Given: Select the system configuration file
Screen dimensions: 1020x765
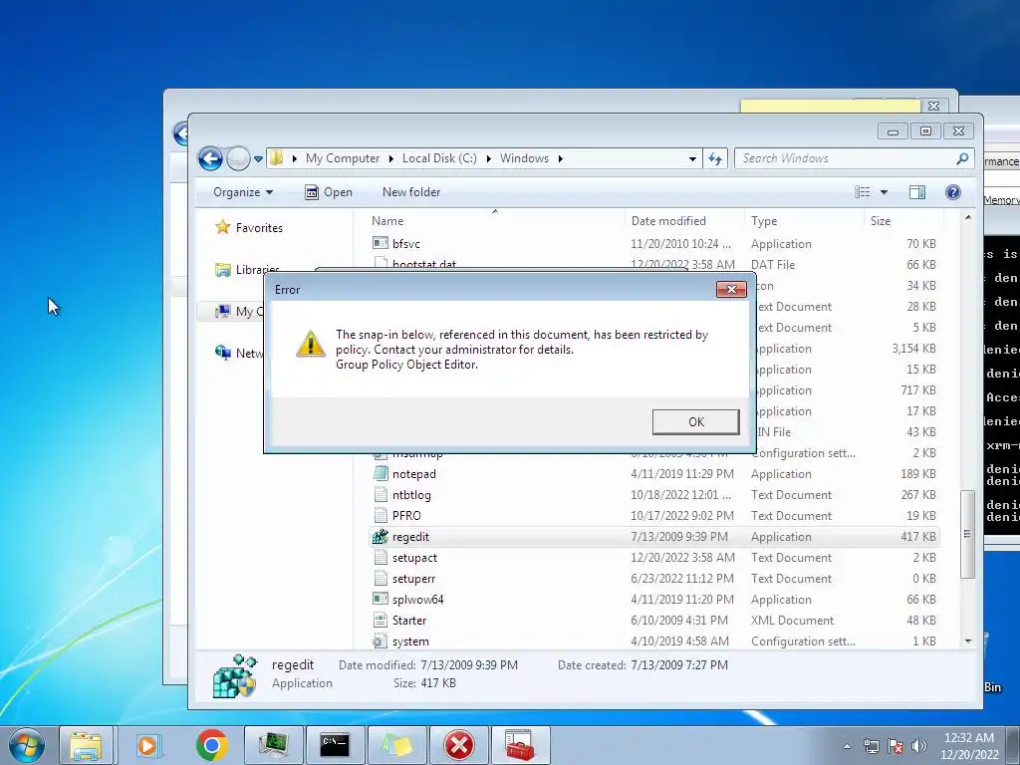Looking at the screenshot, I should coord(410,640).
